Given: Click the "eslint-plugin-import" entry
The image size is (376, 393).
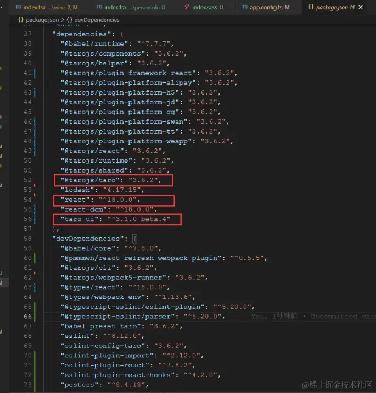Looking at the screenshot, I should [132, 356].
